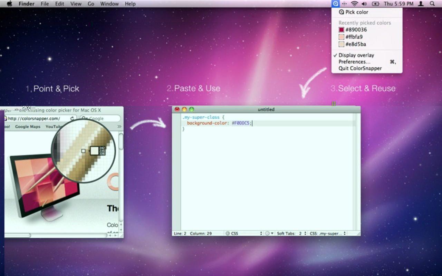Toggle the Display overlay option
This screenshot has height=276, width=442.
pyautogui.click(x=356, y=55)
